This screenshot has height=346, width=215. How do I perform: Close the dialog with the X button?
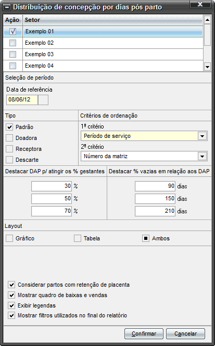200,4
